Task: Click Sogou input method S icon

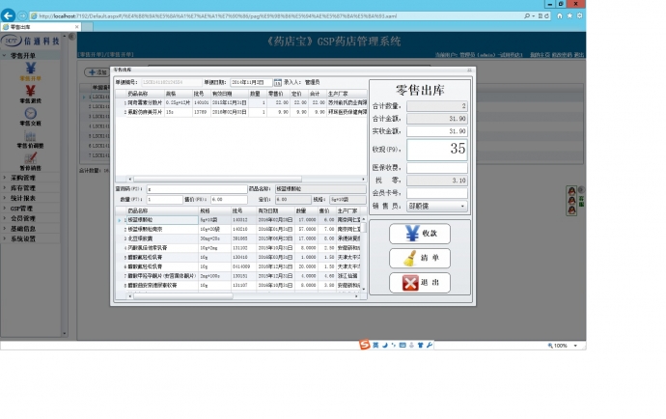Action: (x=365, y=345)
